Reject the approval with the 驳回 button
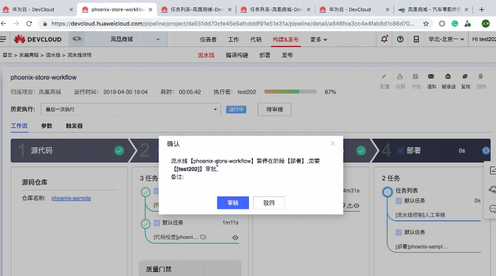Viewport: 496px width, 276px height. point(269,202)
